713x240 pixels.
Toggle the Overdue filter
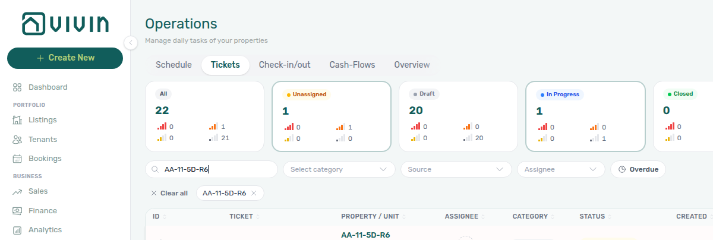638,169
